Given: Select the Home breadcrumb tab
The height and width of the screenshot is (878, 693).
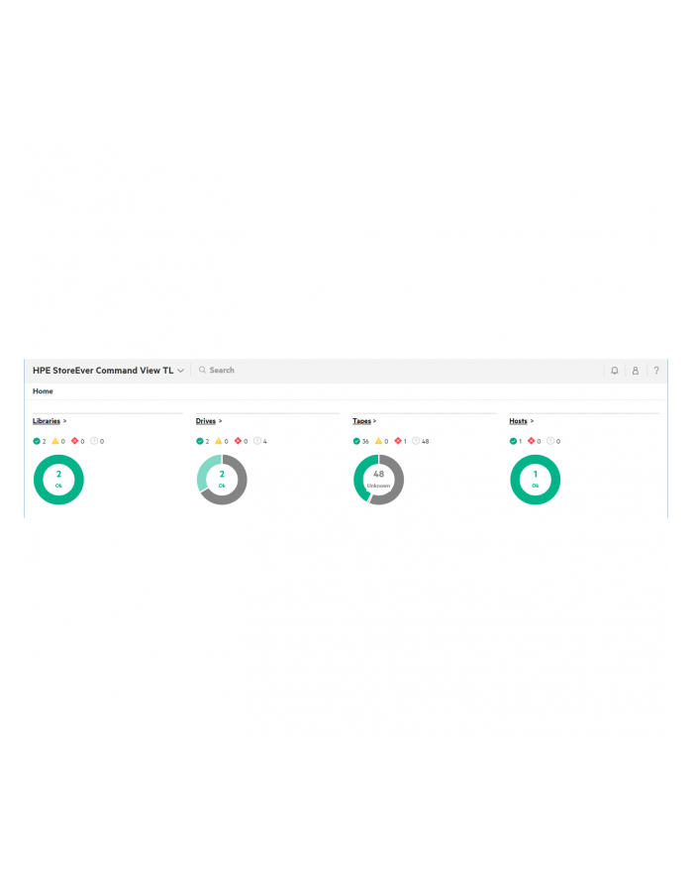Looking at the screenshot, I should [x=43, y=391].
